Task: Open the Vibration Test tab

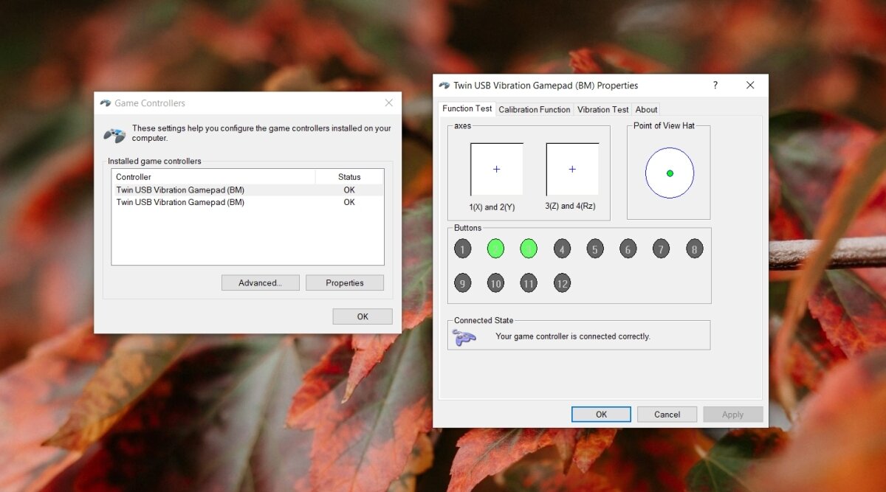Action: tap(603, 109)
